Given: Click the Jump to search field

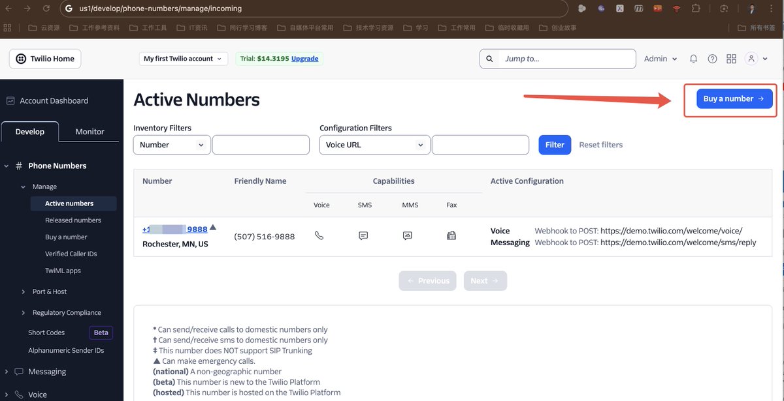Looking at the screenshot, I should pos(565,59).
